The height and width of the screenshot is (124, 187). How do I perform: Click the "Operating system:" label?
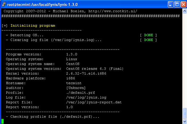tap(25, 59)
